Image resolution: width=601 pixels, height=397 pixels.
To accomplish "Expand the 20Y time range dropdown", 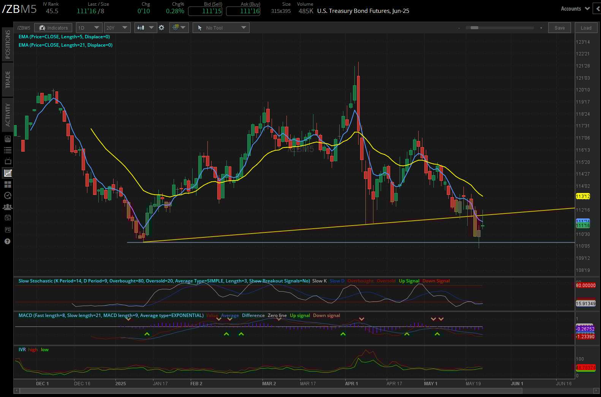I will pyautogui.click(x=117, y=28).
